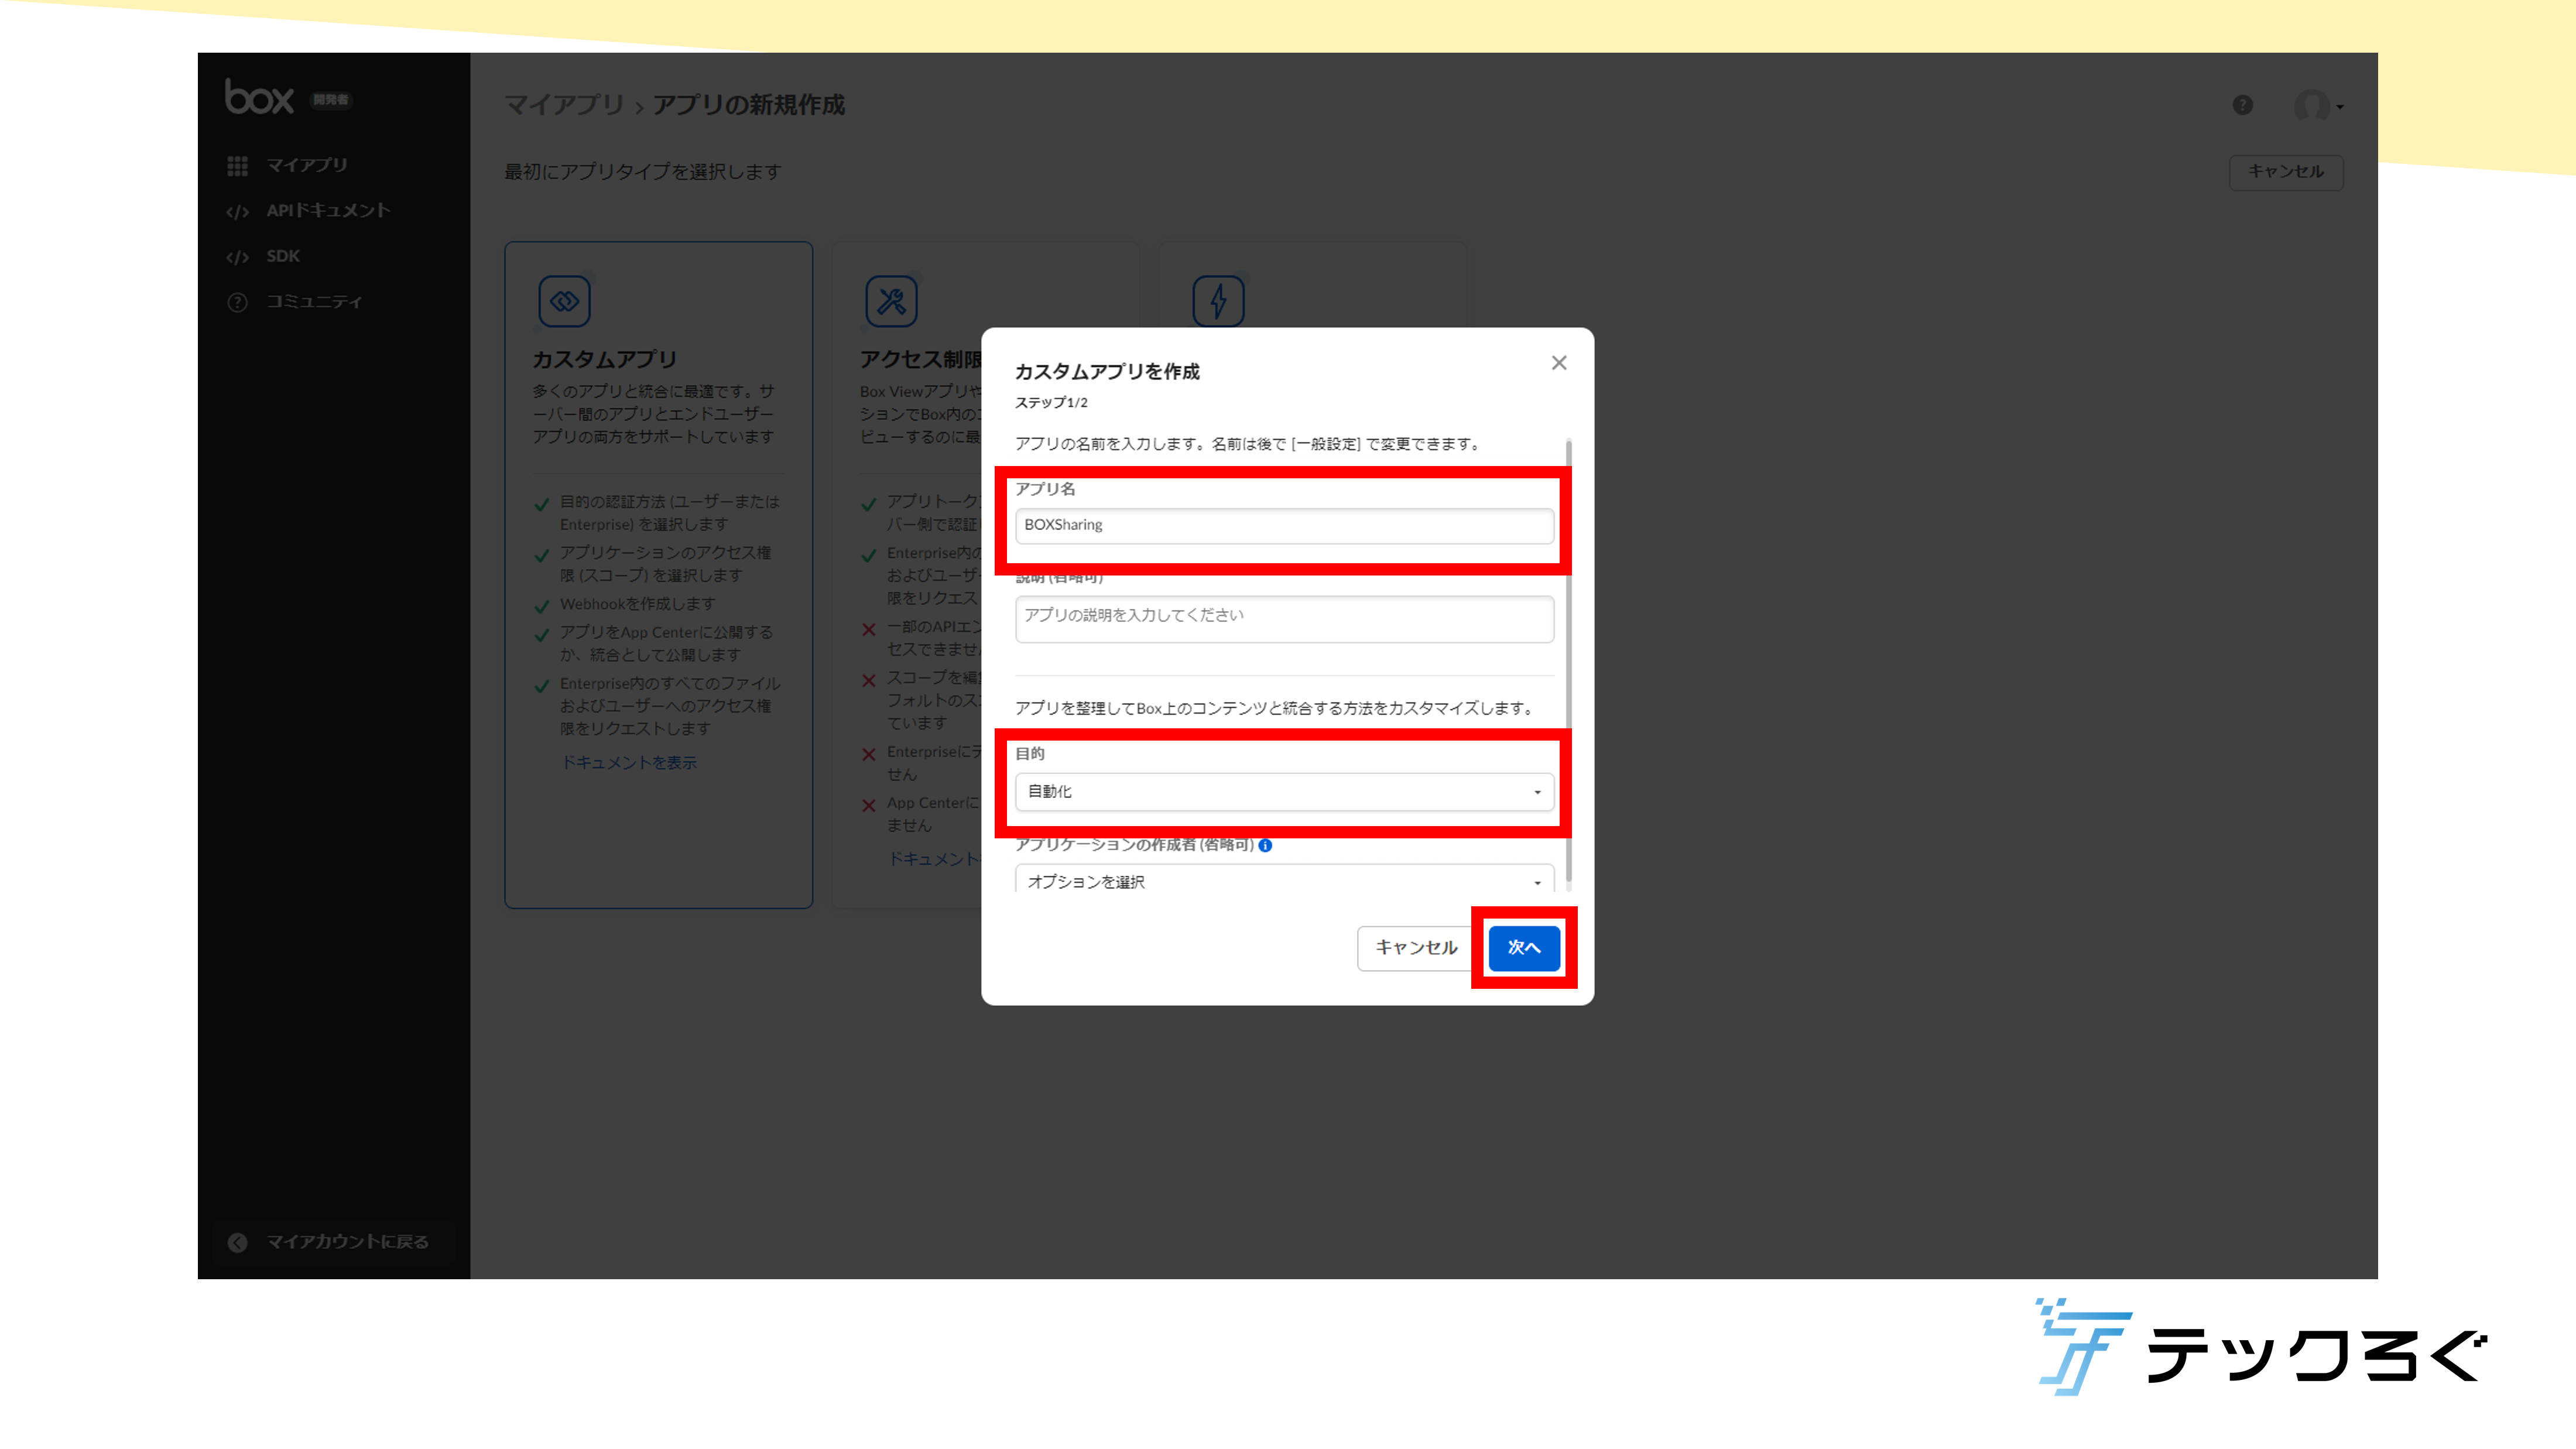Click the dialog キャンセル button
The image size is (2576, 1449).
click(x=1416, y=947)
